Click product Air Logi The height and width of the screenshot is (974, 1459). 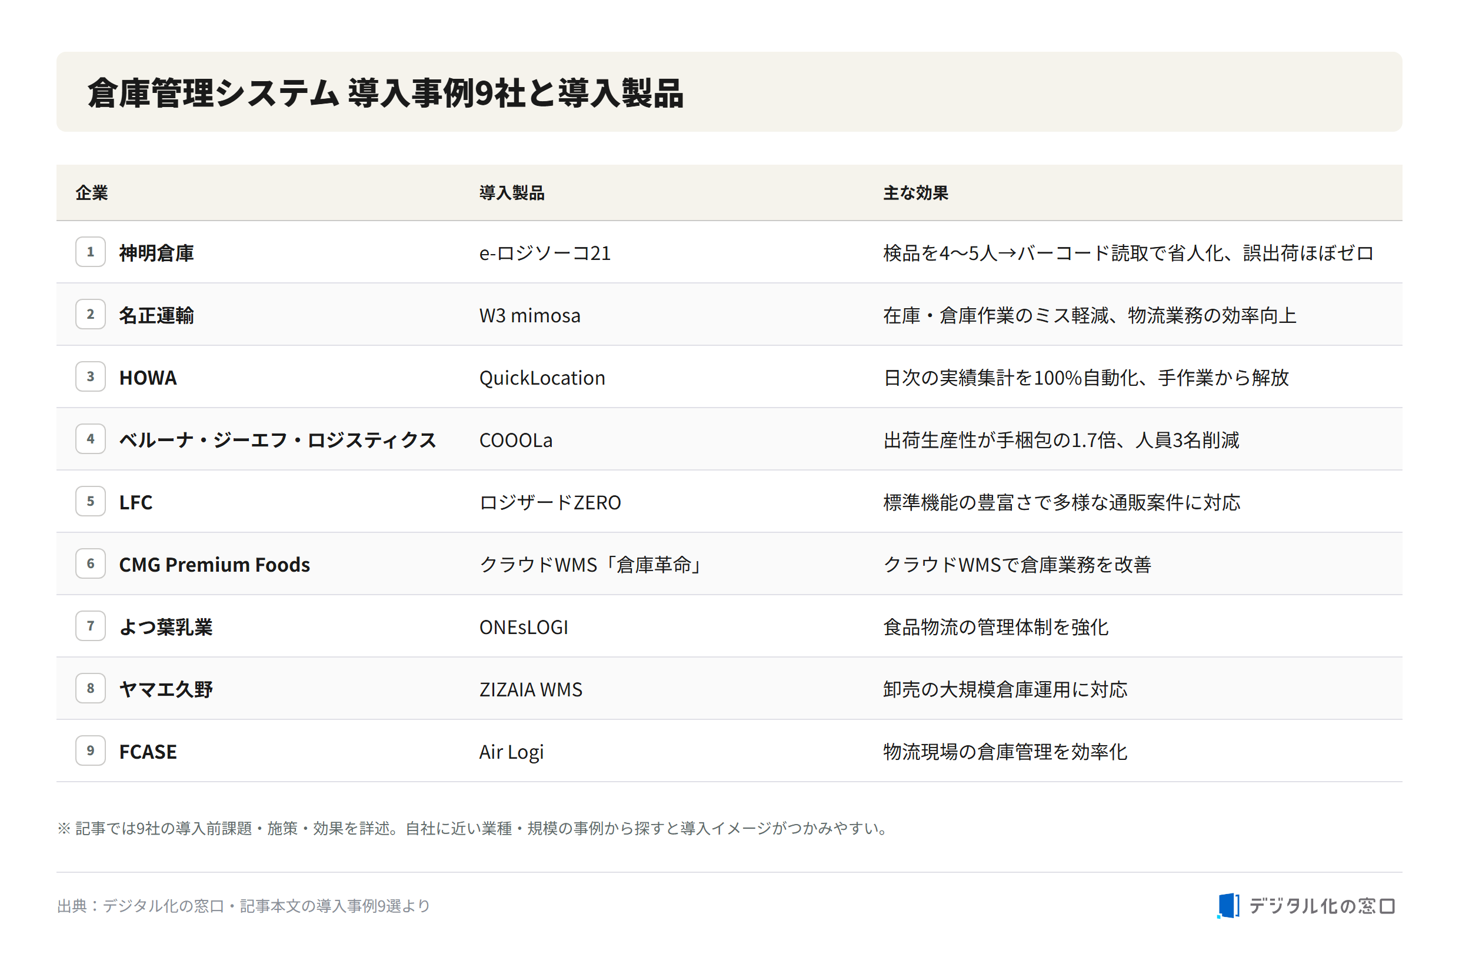511,752
